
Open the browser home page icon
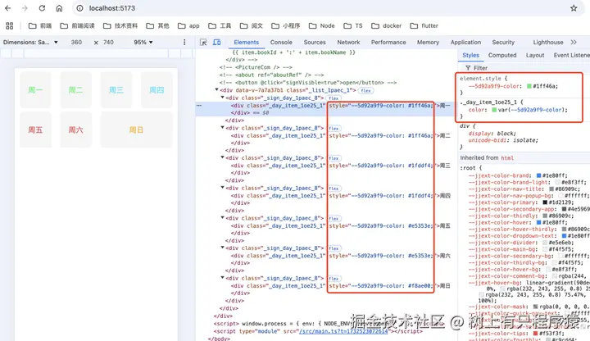tap(59, 8)
